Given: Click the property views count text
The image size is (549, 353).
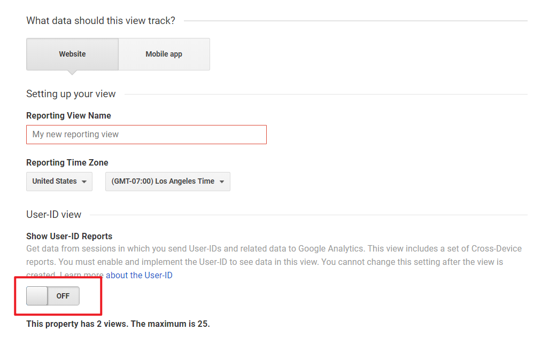Looking at the screenshot, I should tap(118, 324).
